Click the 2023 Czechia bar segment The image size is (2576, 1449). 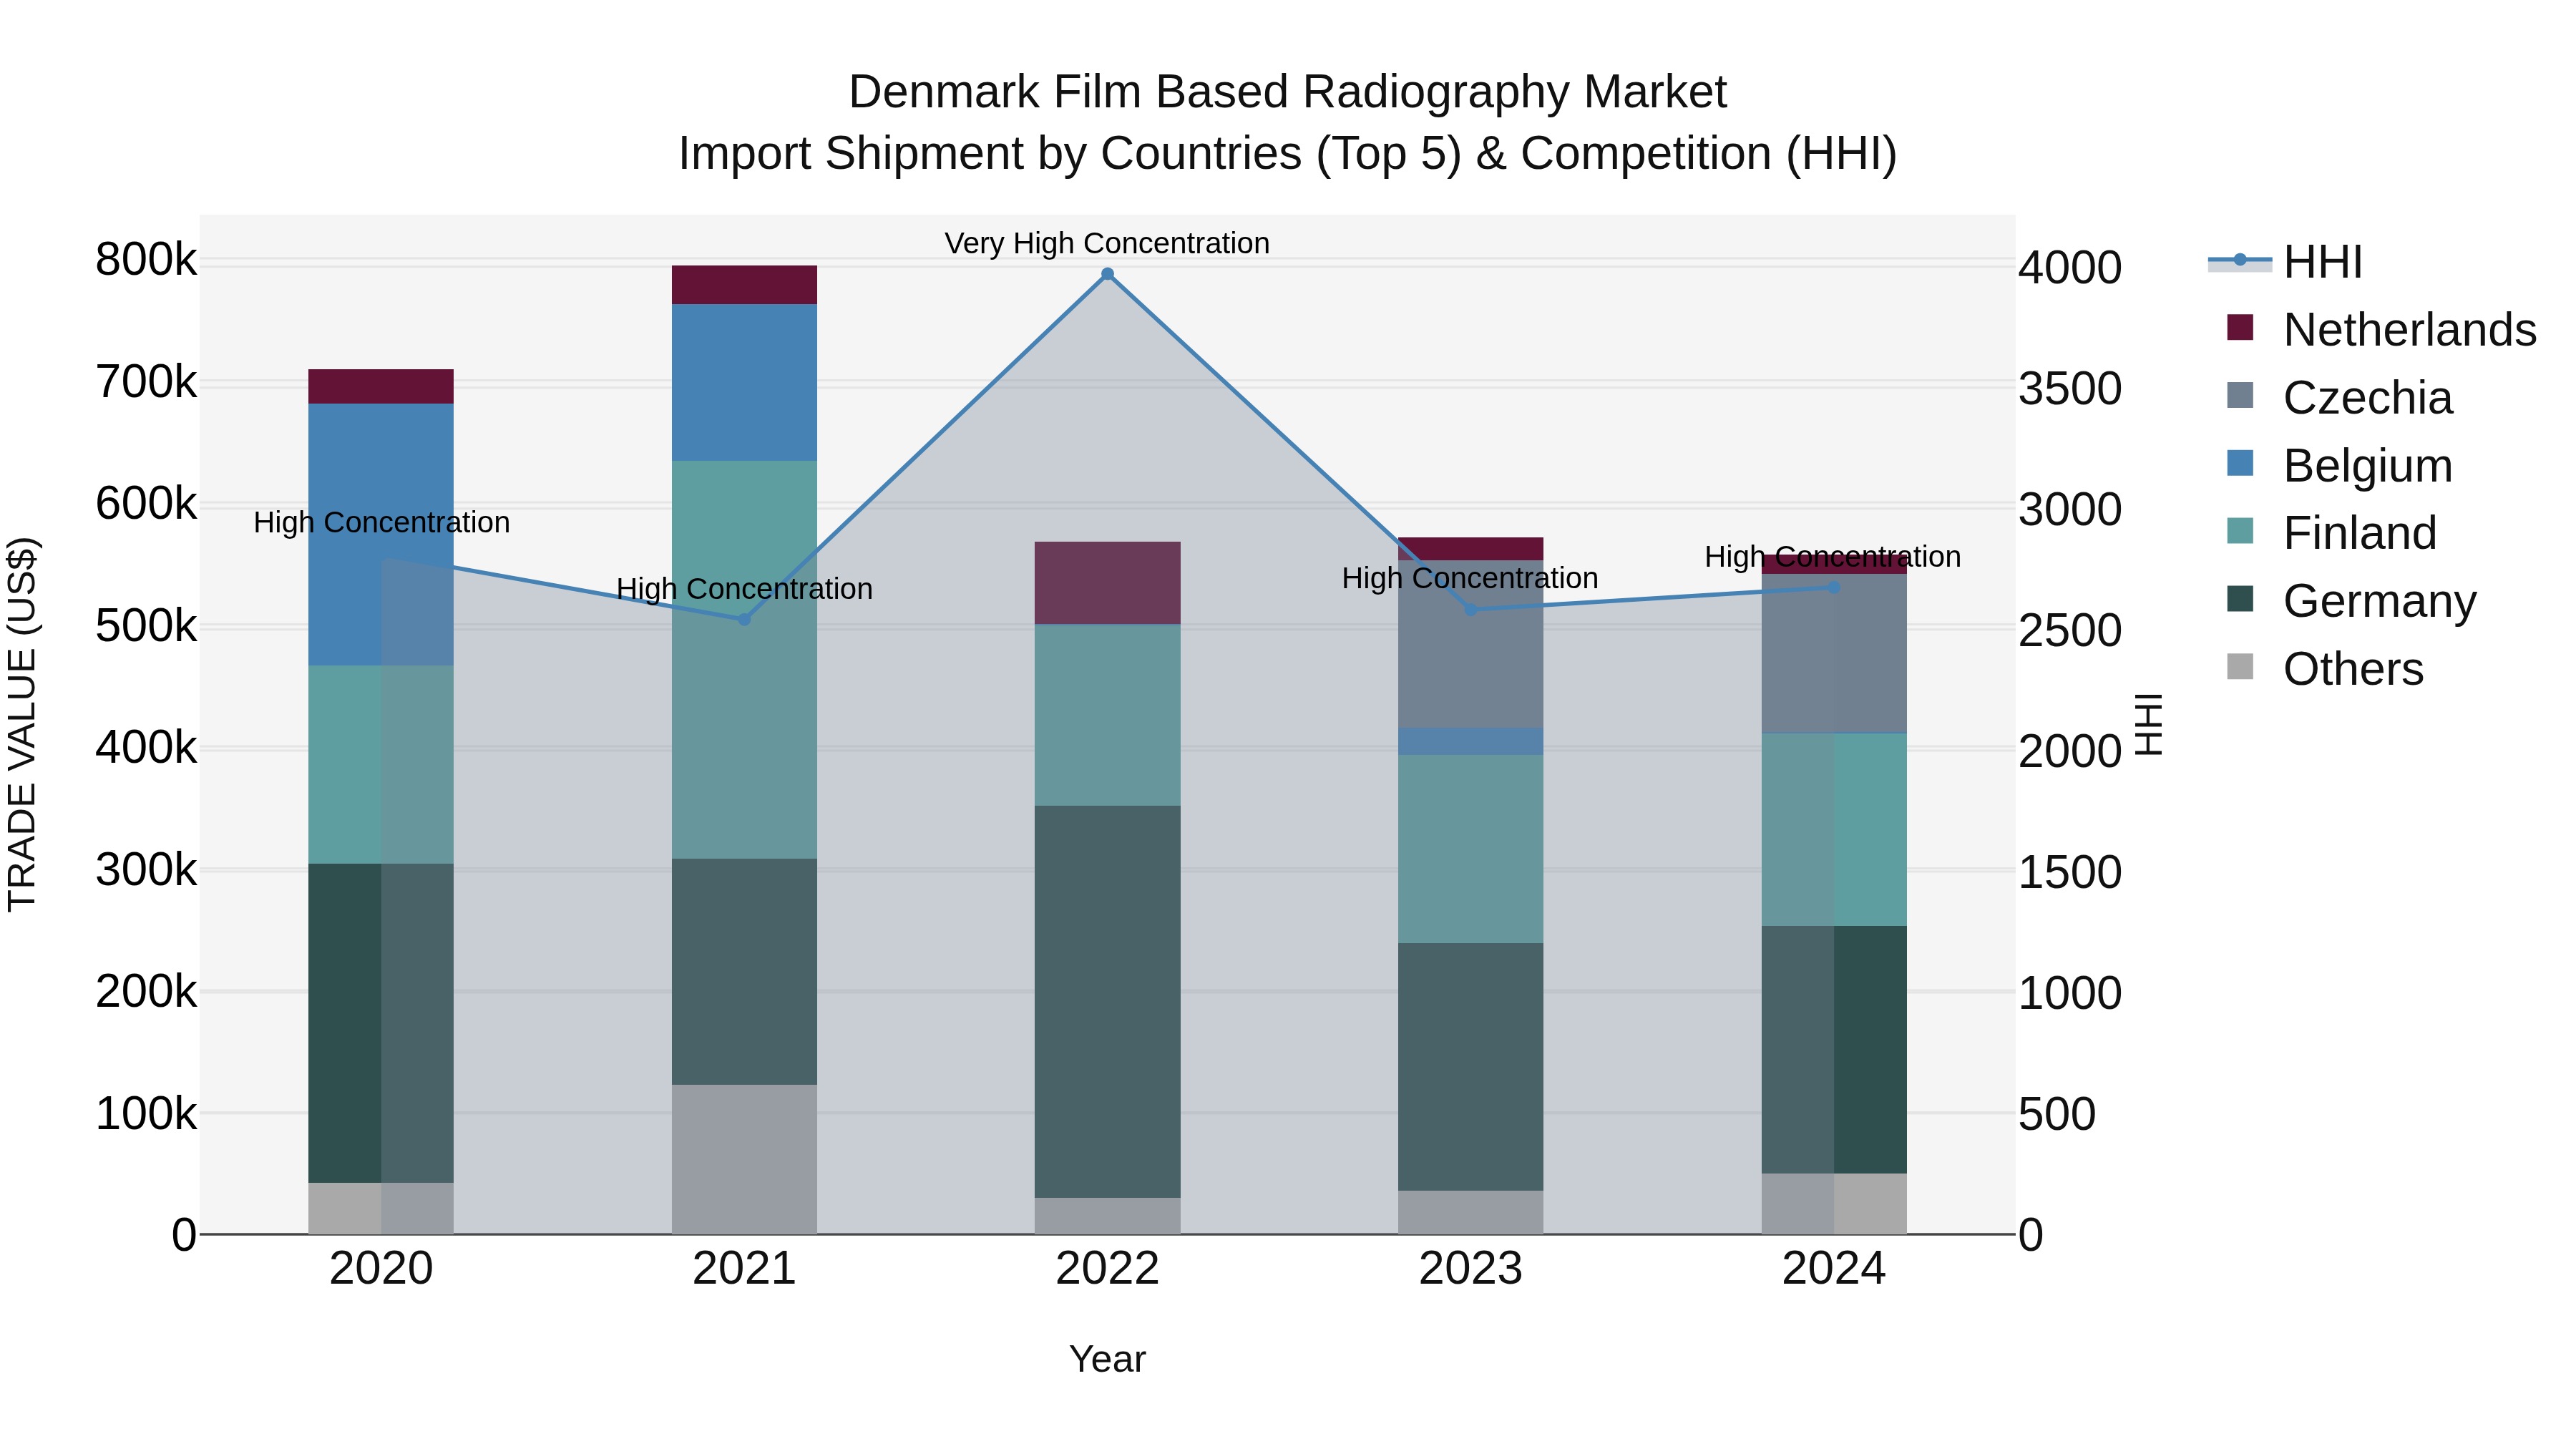point(1471,644)
